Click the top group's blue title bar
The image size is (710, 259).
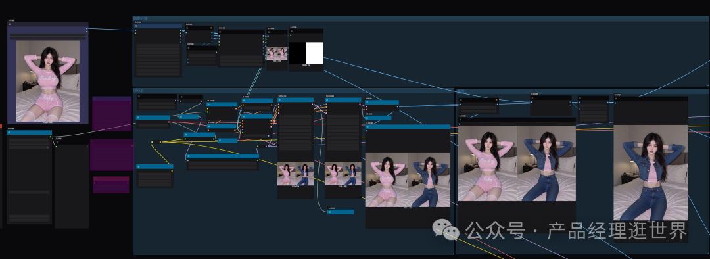(421, 18)
